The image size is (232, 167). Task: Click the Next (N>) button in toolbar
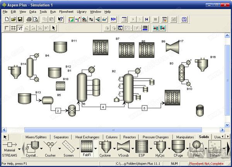[x=113, y=19]
